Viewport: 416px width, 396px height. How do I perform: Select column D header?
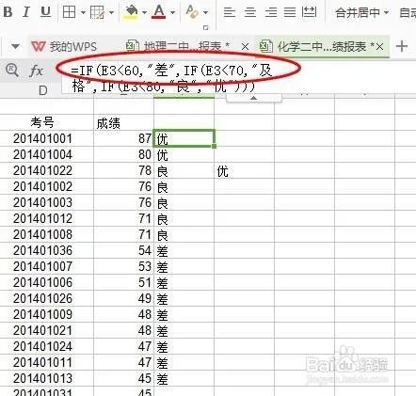click(x=43, y=90)
